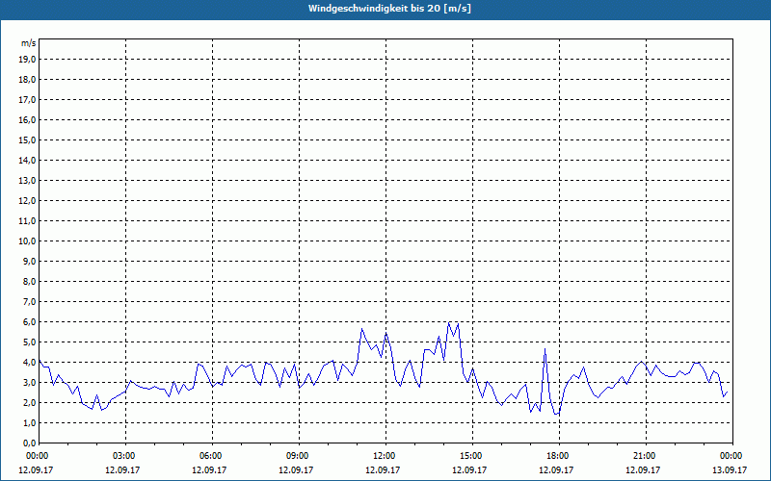Select the "3,0" y-axis label
The width and height of the screenshot is (771, 481).
coord(29,382)
